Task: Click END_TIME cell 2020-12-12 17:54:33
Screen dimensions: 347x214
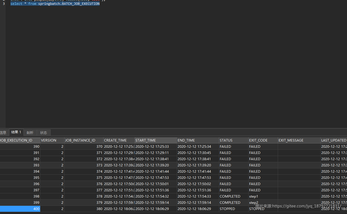Action: [198, 196]
